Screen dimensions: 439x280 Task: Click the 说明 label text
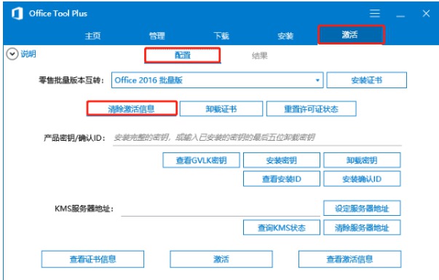coord(28,54)
